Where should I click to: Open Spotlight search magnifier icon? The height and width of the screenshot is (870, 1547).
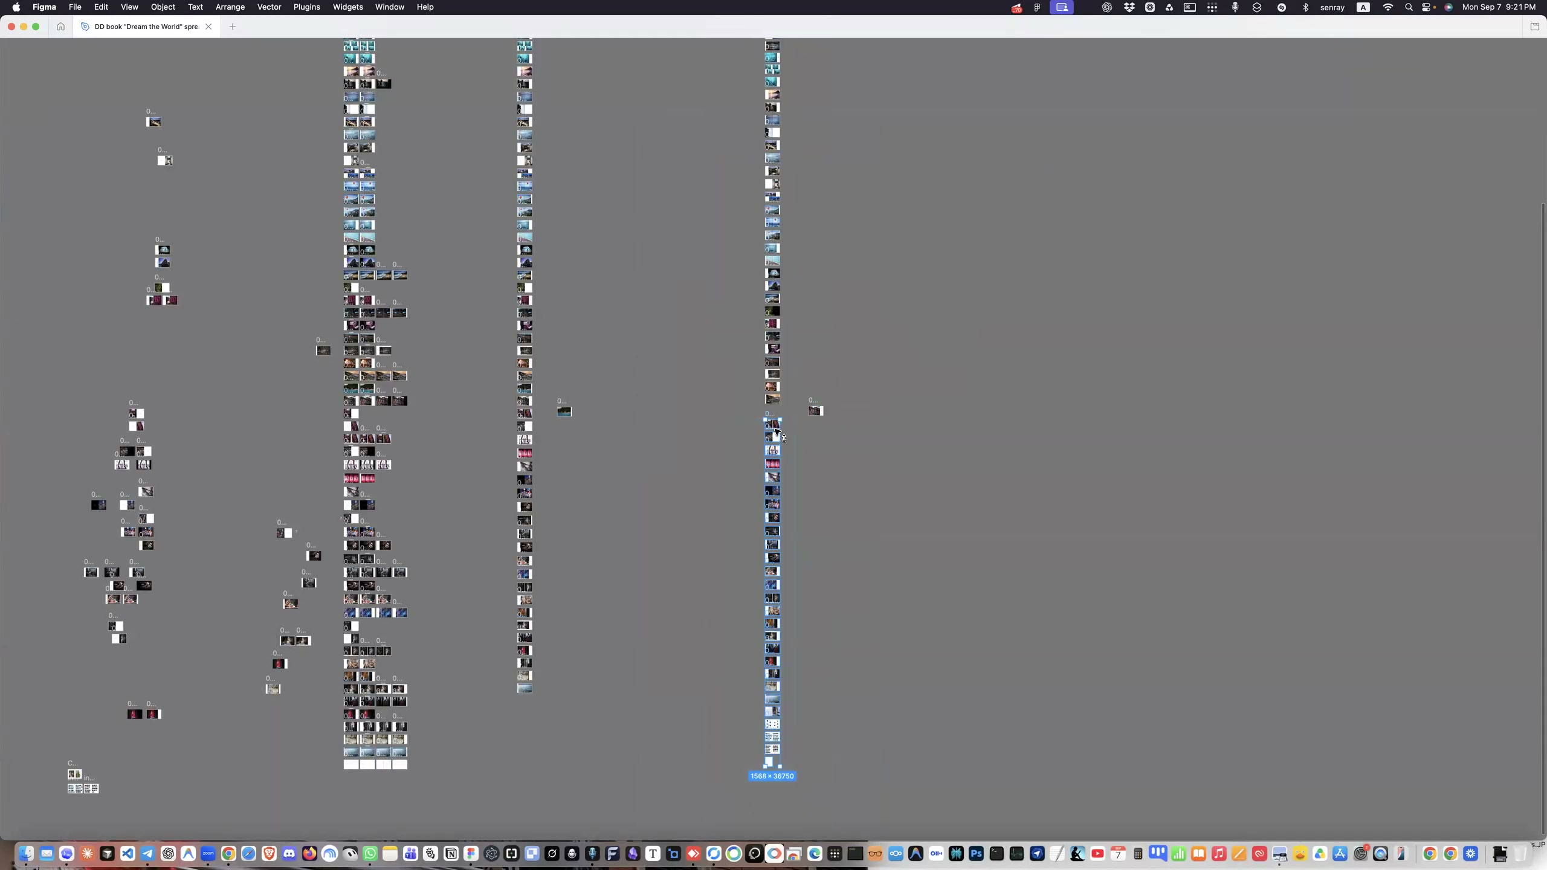pos(1409,7)
